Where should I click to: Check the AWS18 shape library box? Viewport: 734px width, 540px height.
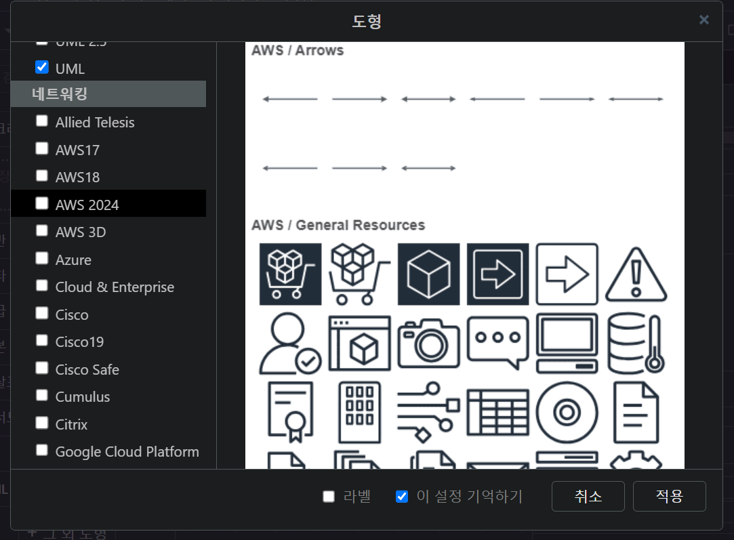[42, 176]
